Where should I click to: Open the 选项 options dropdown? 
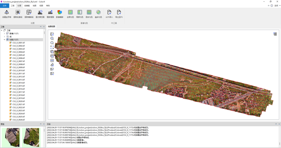point(277,5)
